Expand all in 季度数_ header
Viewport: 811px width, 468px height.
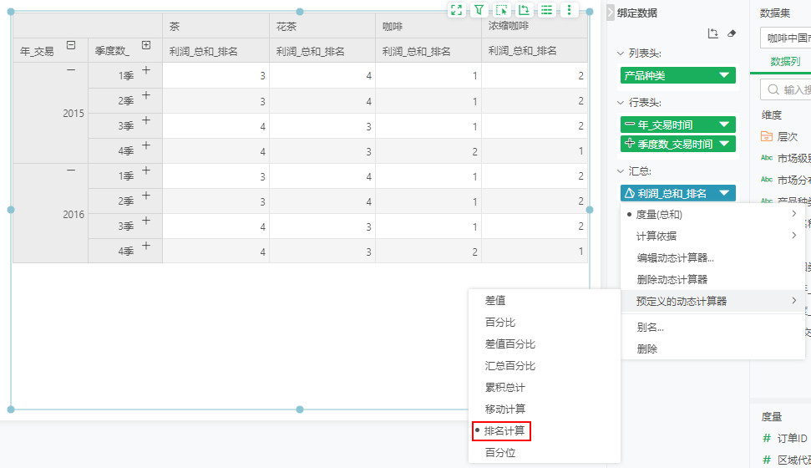coord(146,45)
